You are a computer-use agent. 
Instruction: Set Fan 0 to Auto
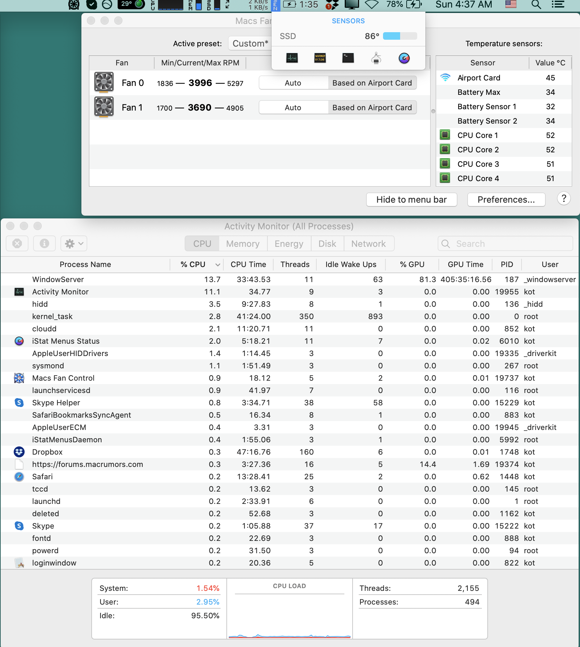(x=293, y=83)
